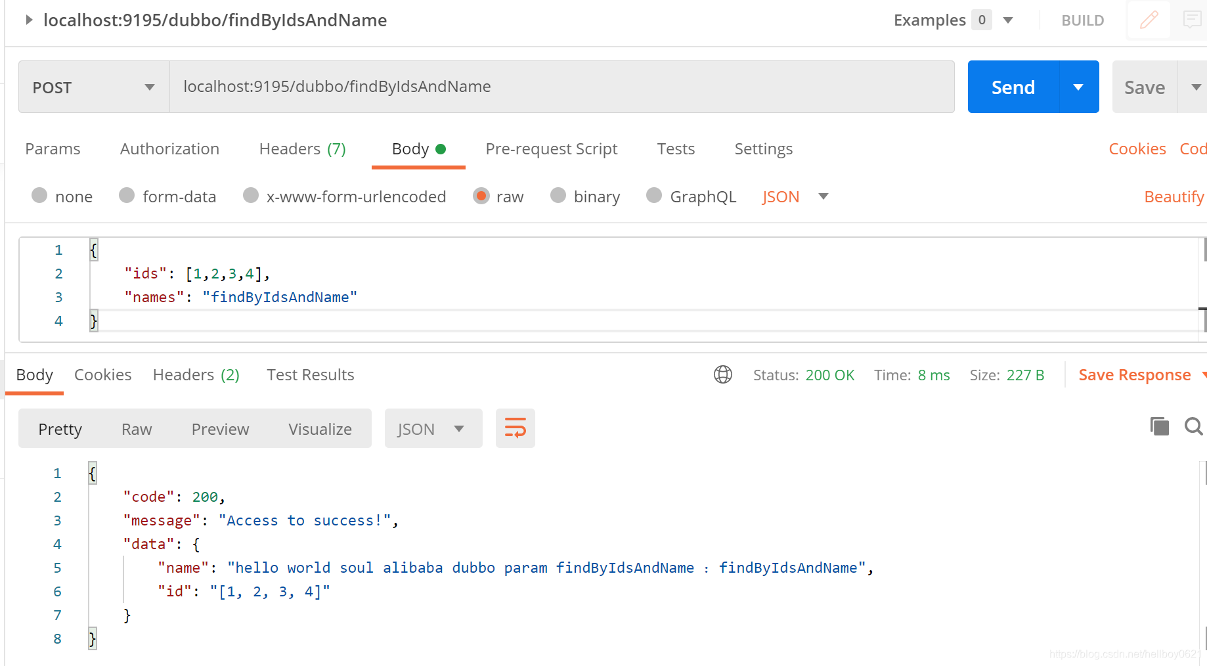Image resolution: width=1207 pixels, height=666 pixels.
Task: Switch response view to Visualize
Action: [320, 429]
